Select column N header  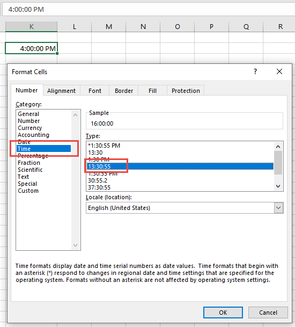pyautogui.click(x=143, y=26)
